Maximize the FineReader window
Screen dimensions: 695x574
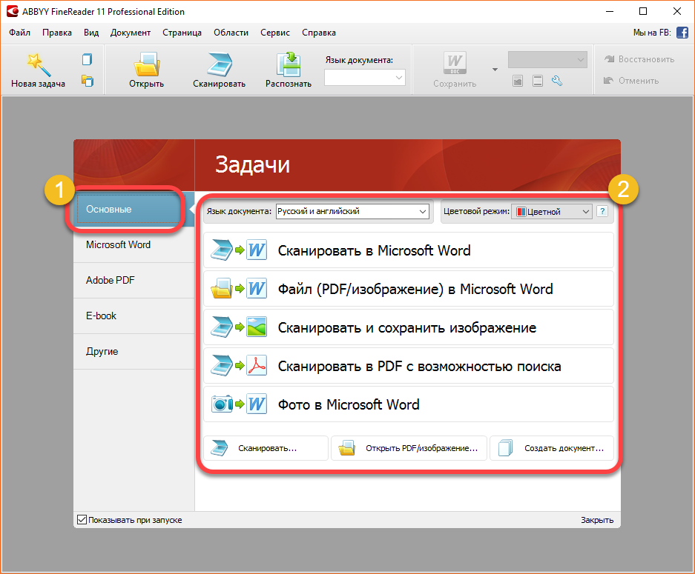643,12
